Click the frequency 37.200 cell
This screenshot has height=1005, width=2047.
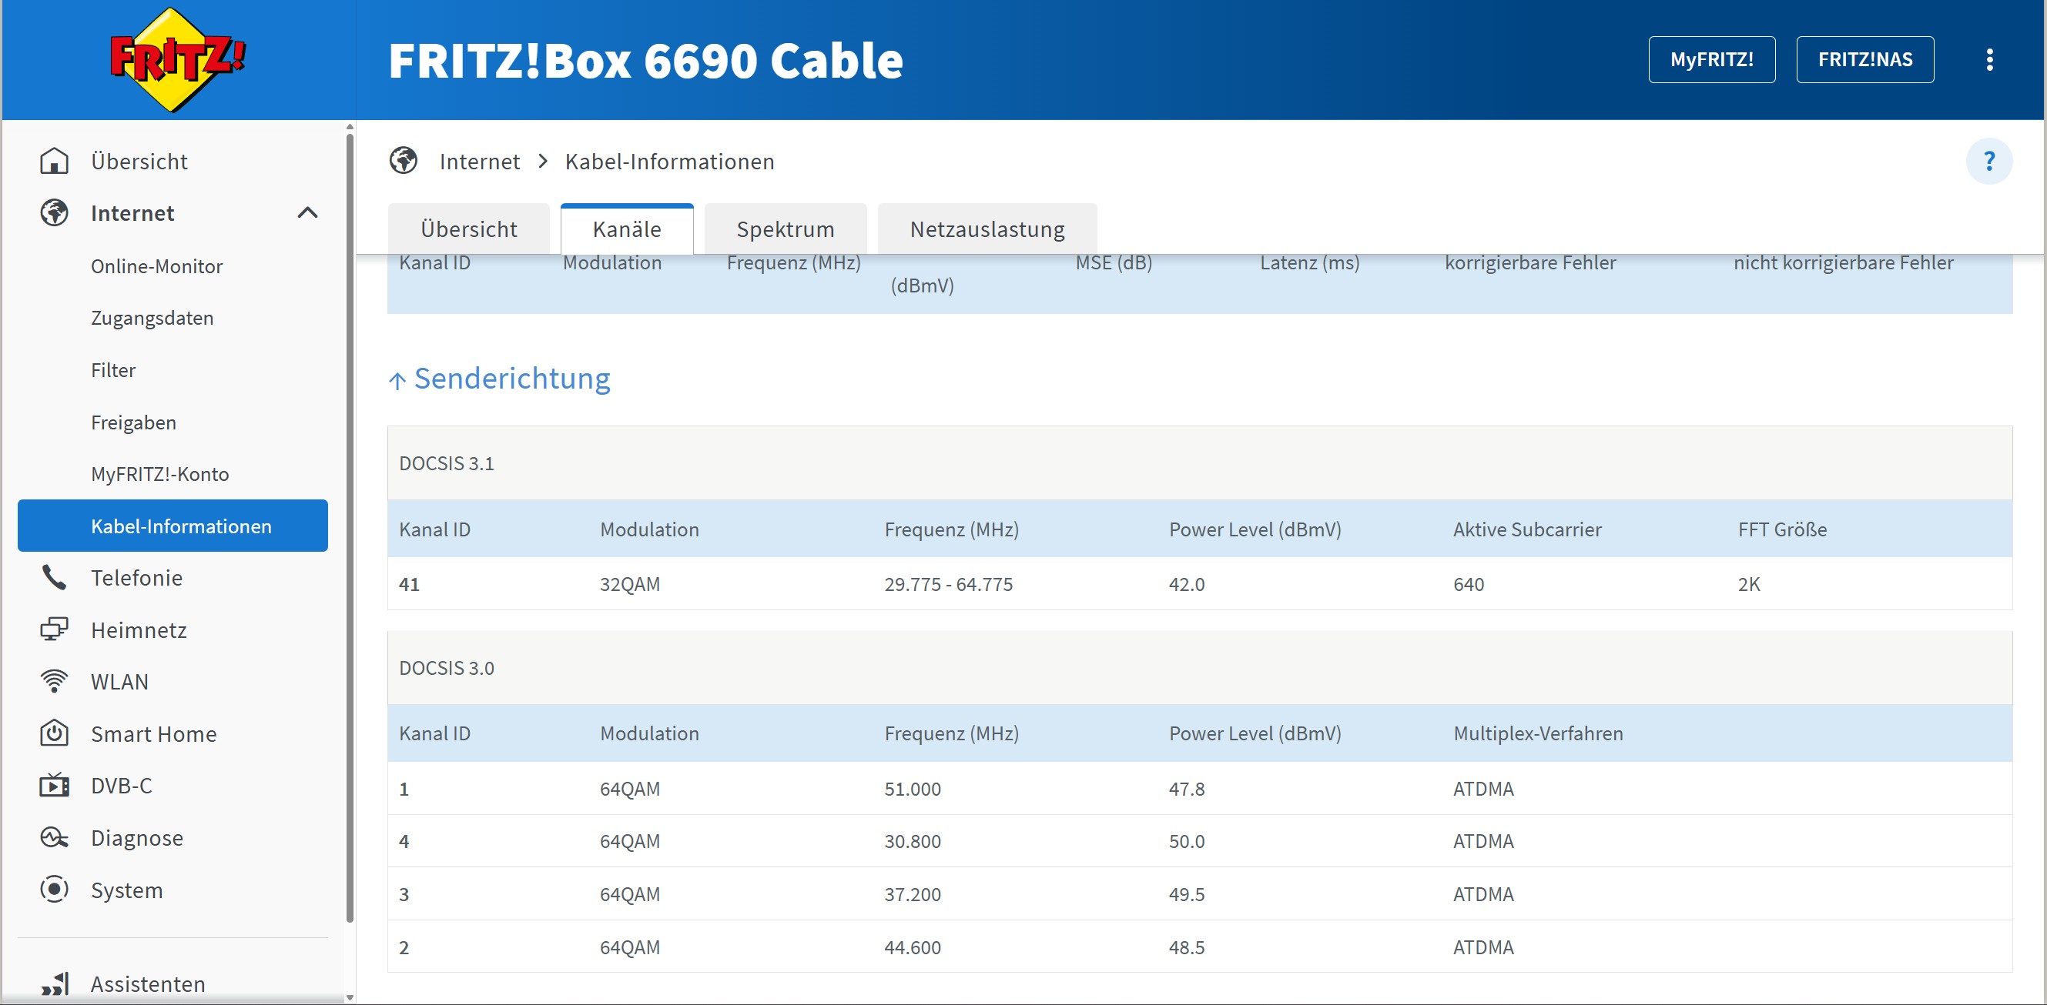click(913, 895)
